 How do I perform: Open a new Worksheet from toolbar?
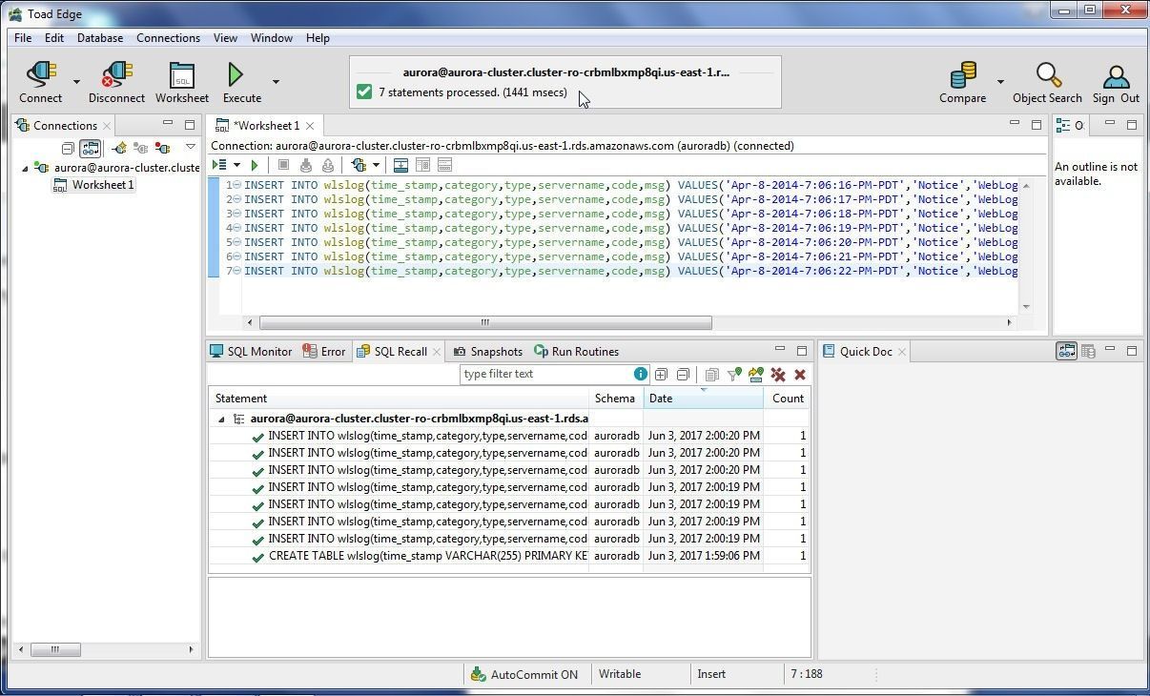[x=181, y=75]
